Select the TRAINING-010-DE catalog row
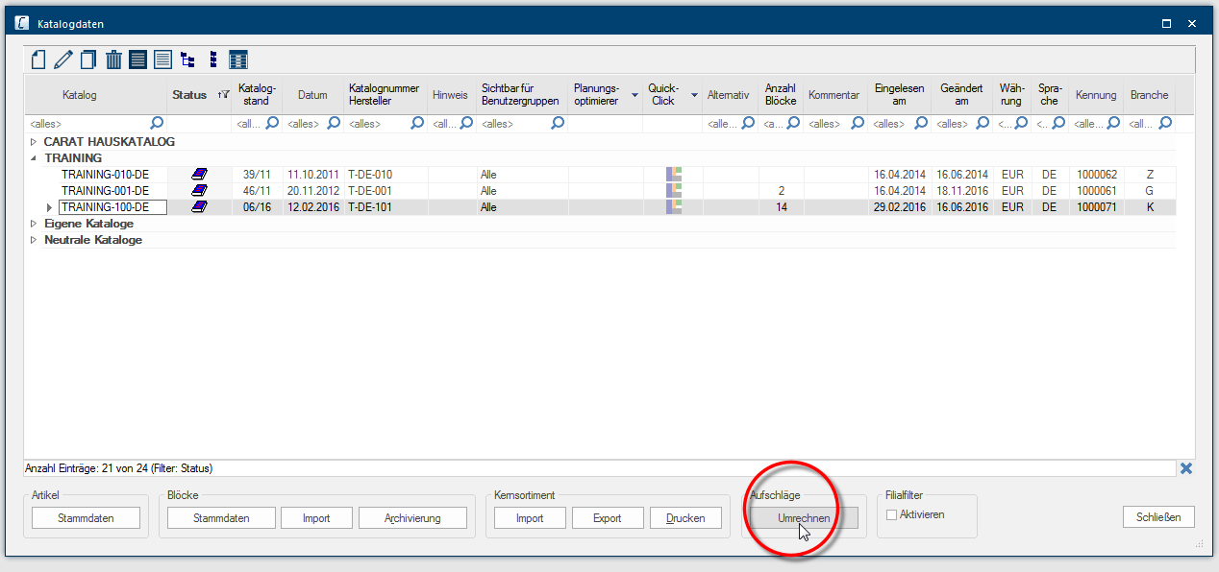The height and width of the screenshot is (572, 1219). coord(105,175)
